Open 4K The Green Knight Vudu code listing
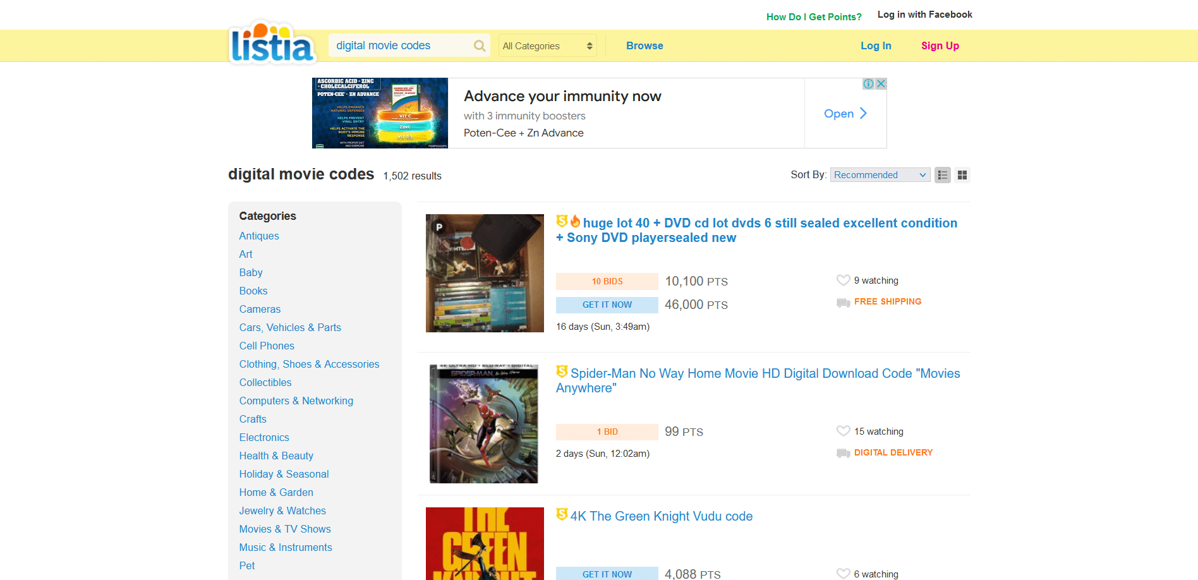 pyautogui.click(x=662, y=516)
